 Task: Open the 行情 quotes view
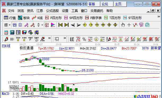pos(10,18)
